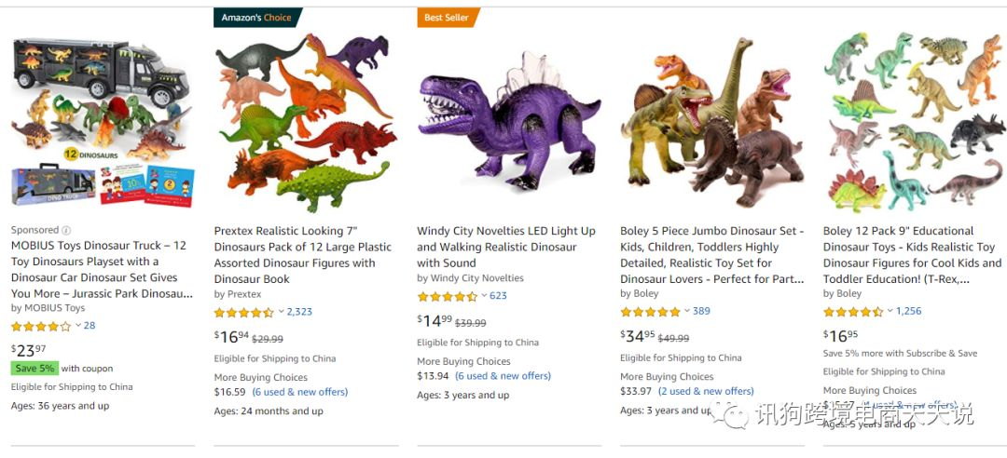Click the Sponsored info icon
1007x458 pixels.
click(x=66, y=230)
